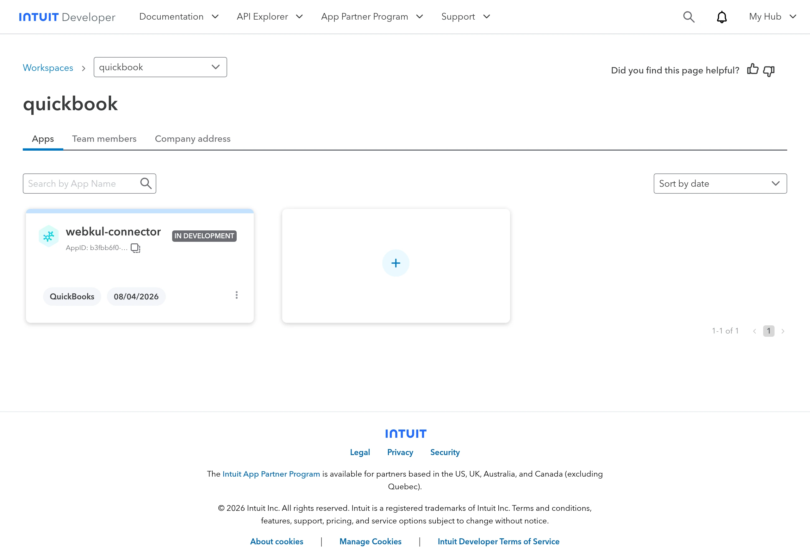
Task: Expand the Support menu
Action: (466, 17)
